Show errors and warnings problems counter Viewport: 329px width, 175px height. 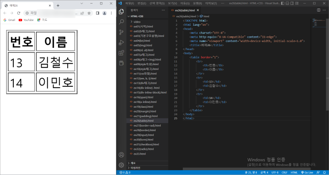pyautogui.click(x=125, y=172)
